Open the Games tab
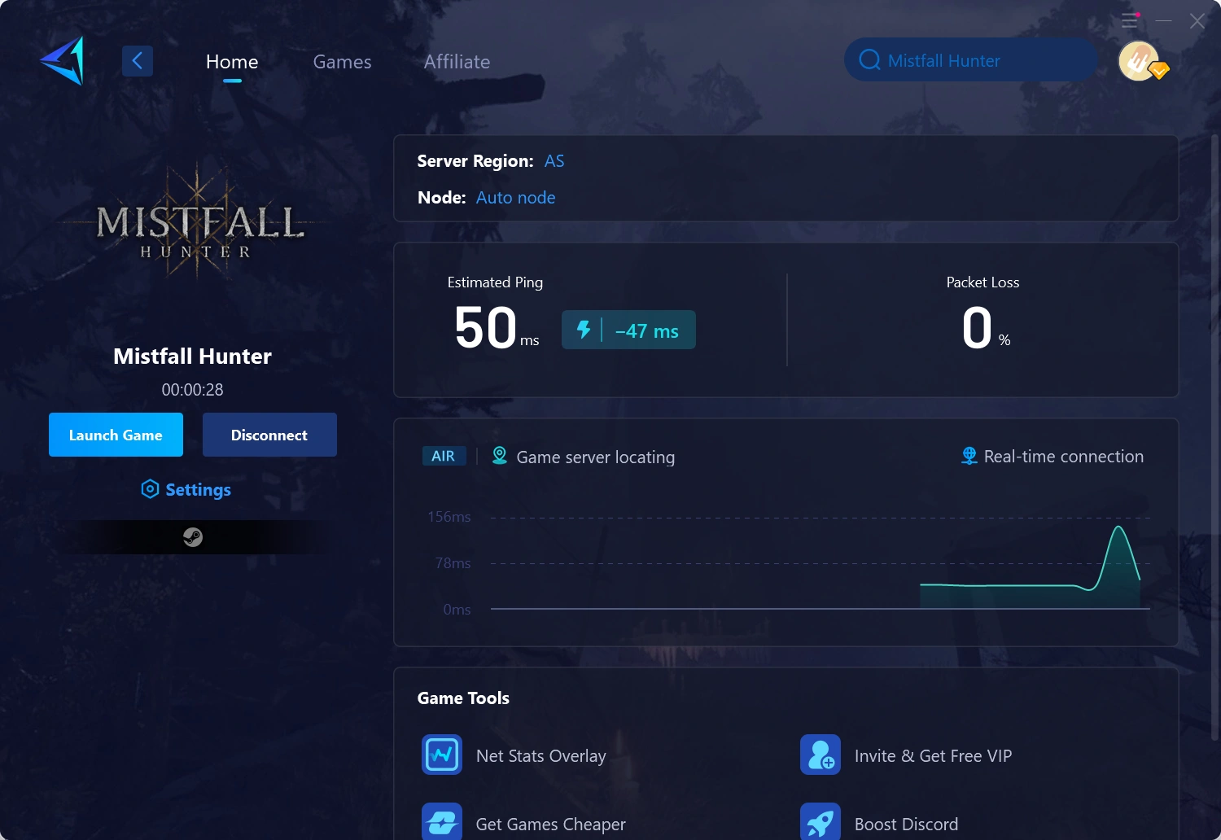This screenshot has width=1221, height=840. pos(342,62)
